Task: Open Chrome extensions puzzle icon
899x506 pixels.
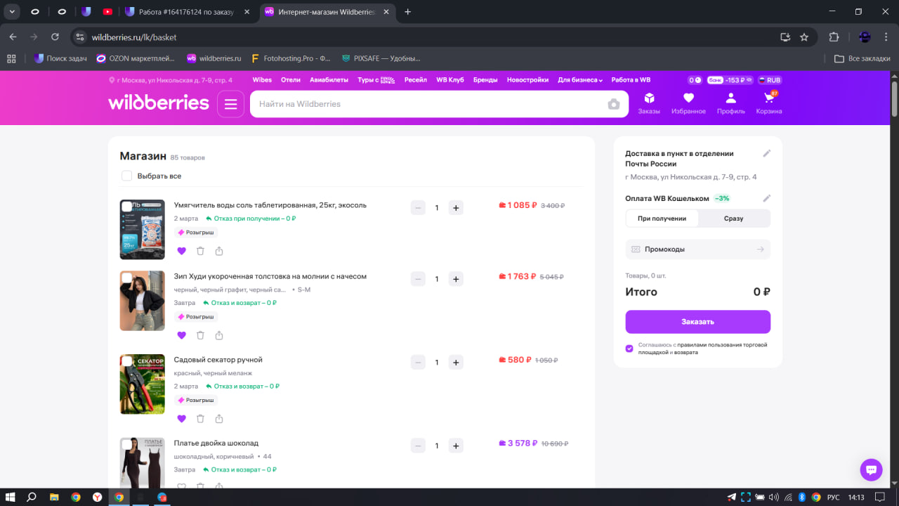Action: pyautogui.click(x=834, y=37)
